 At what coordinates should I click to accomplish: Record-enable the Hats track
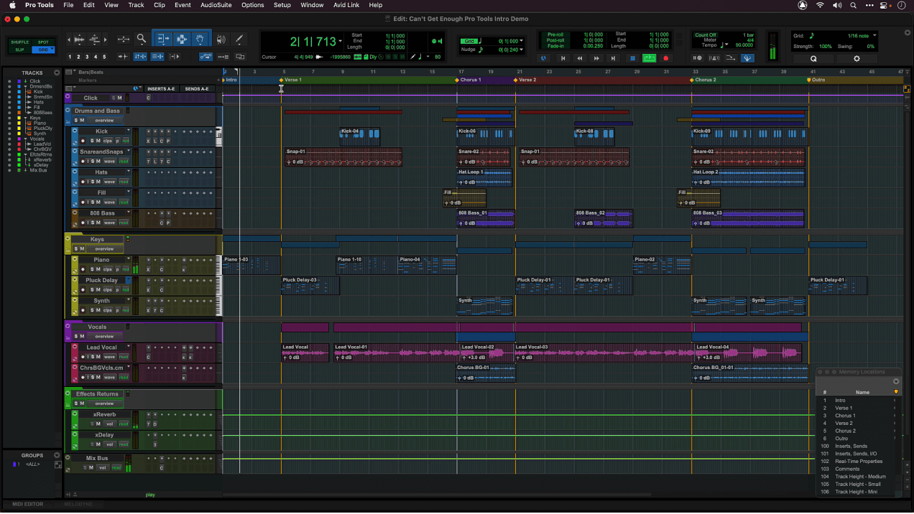pyautogui.click(x=83, y=182)
